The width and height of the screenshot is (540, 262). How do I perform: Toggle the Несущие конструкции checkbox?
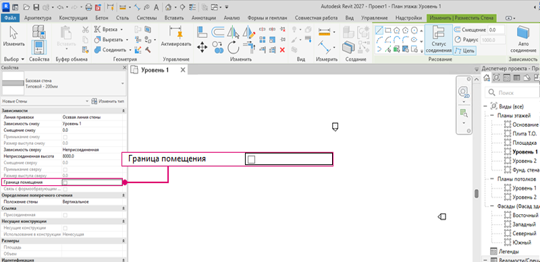(65, 228)
